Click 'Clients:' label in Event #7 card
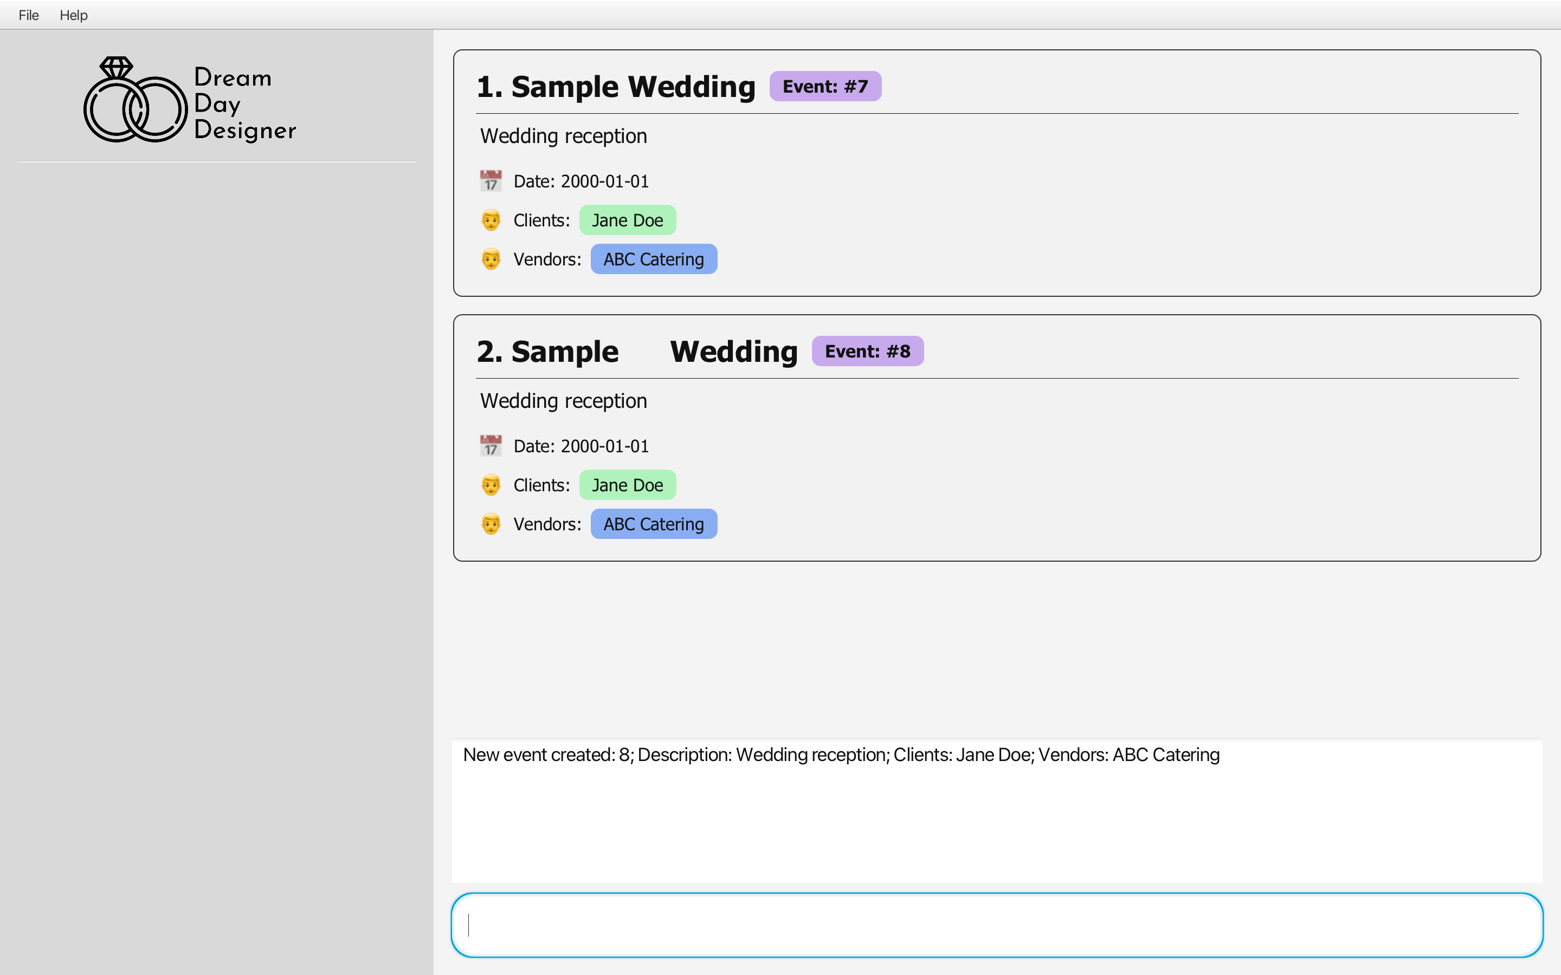 tap(542, 220)
